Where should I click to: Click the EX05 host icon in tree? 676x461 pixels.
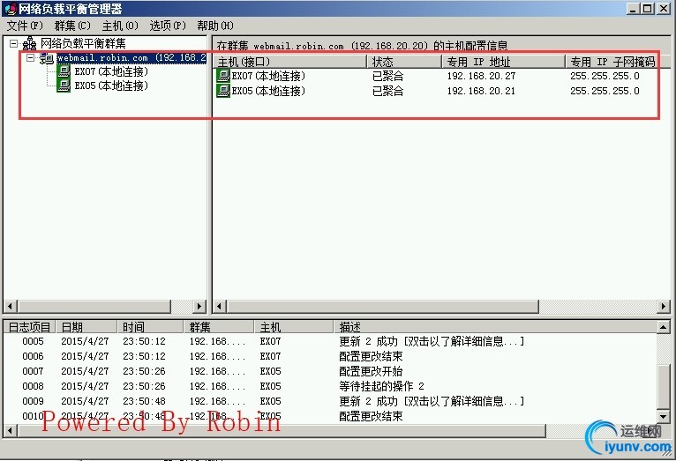[x=64, y=86]
